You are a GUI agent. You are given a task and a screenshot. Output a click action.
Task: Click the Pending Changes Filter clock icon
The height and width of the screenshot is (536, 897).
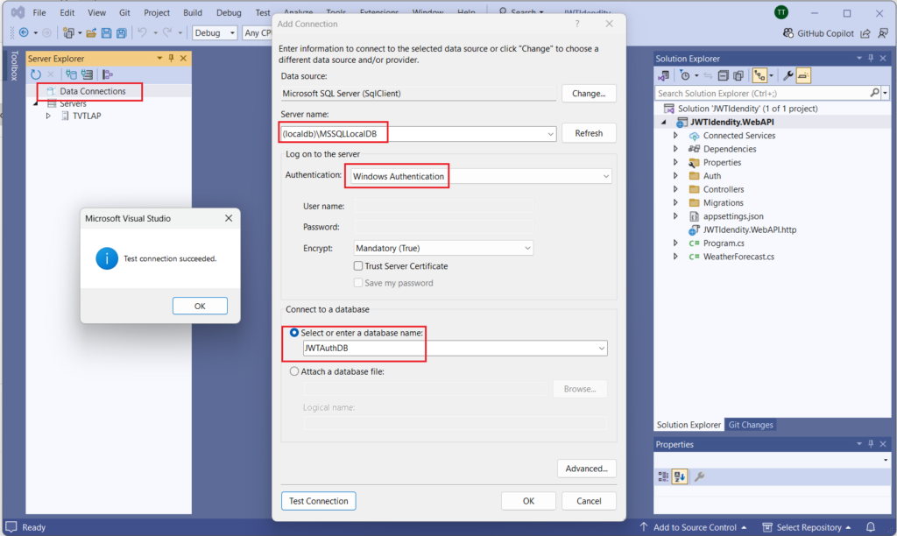[685, 75]
